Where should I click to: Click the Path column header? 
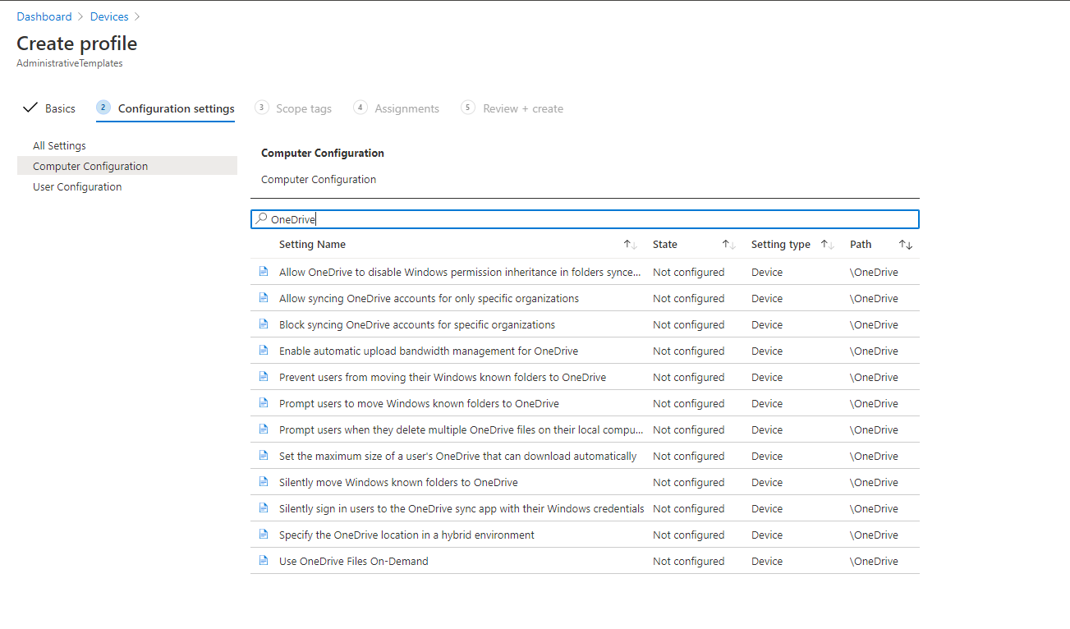coord(861,244)
